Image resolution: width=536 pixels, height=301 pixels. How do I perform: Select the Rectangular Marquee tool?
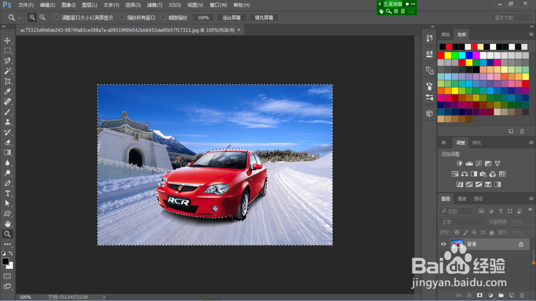pos(7,50)
